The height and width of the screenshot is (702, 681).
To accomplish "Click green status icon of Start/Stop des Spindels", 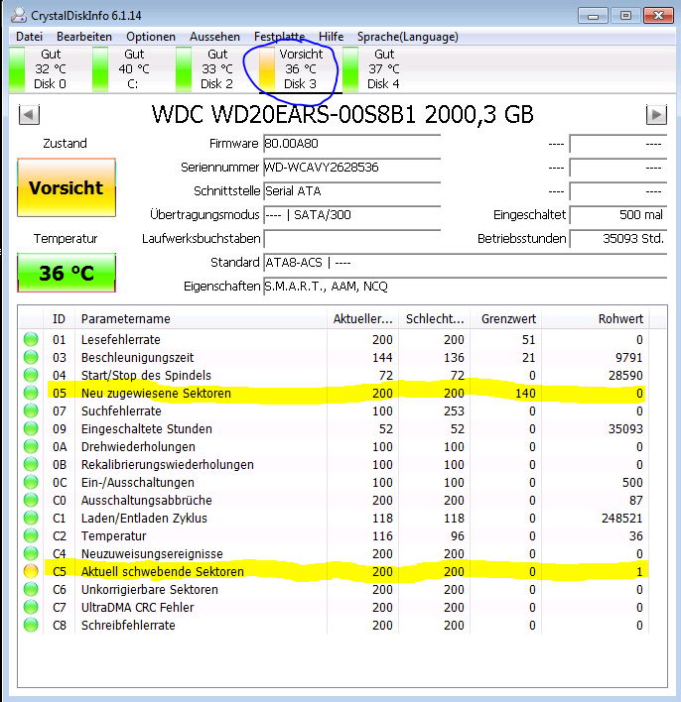I will pyautogui.click(x=31, y=375).
